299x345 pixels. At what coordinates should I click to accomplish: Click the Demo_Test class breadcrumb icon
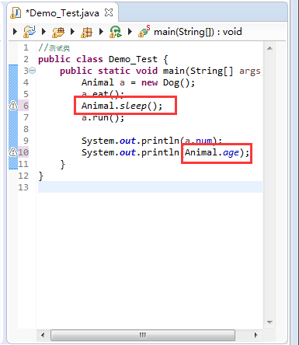(x=115, y=32)
